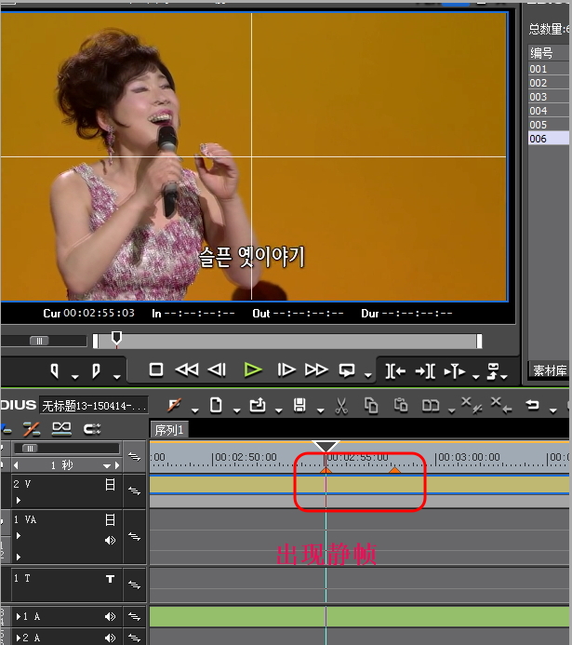Toggle video channel on track 1 VA
This screenshot has width=572, height=645.
[x=110, y=520]
